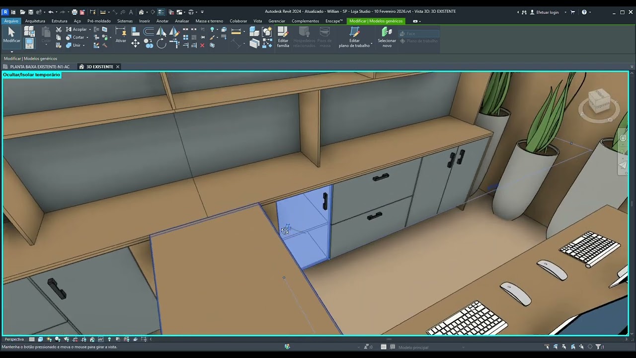
Task: Open the Cortar dropdown arrow
Action: tap(87, 37)
